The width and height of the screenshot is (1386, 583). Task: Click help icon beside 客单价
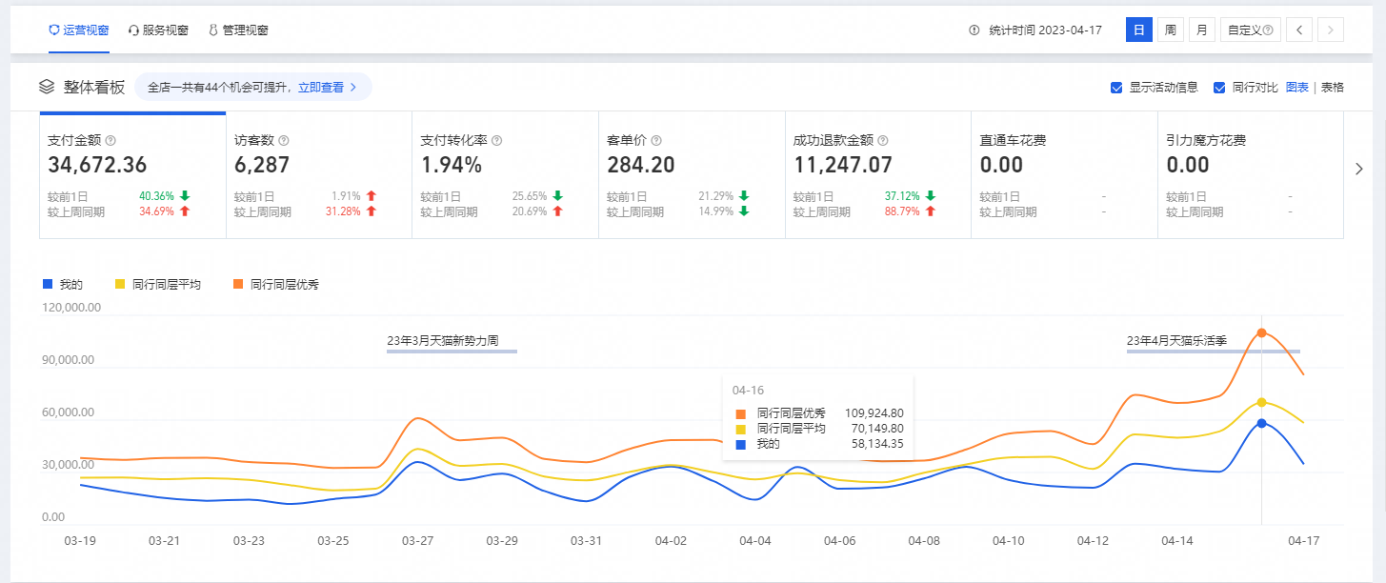(x=656, y=140)
